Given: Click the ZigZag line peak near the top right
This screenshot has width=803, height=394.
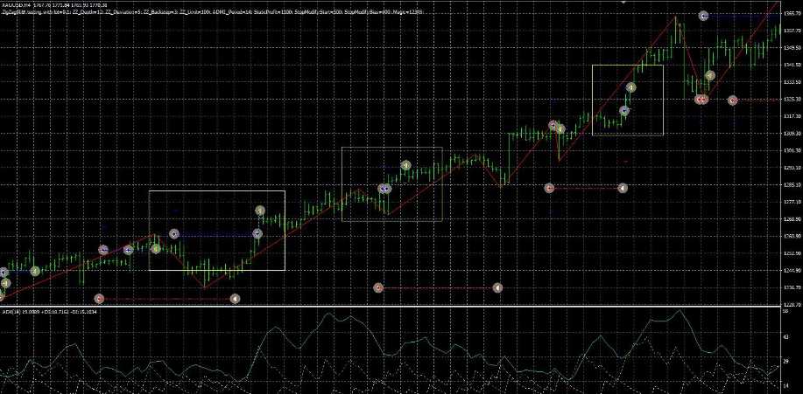Looking at the screenshot, I should click(675, 17).
